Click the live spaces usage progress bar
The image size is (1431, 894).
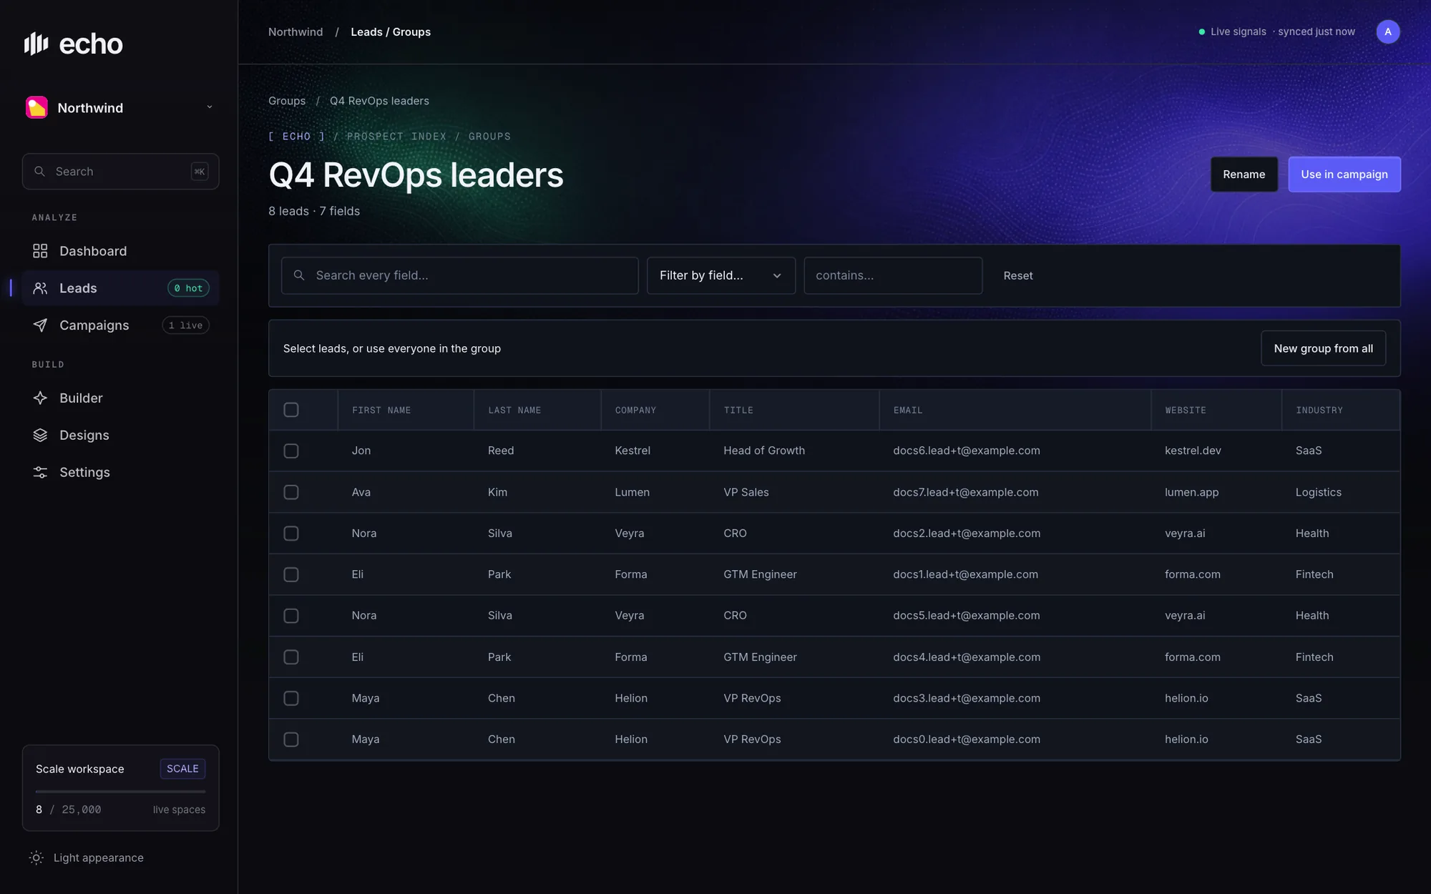[120, 792]
